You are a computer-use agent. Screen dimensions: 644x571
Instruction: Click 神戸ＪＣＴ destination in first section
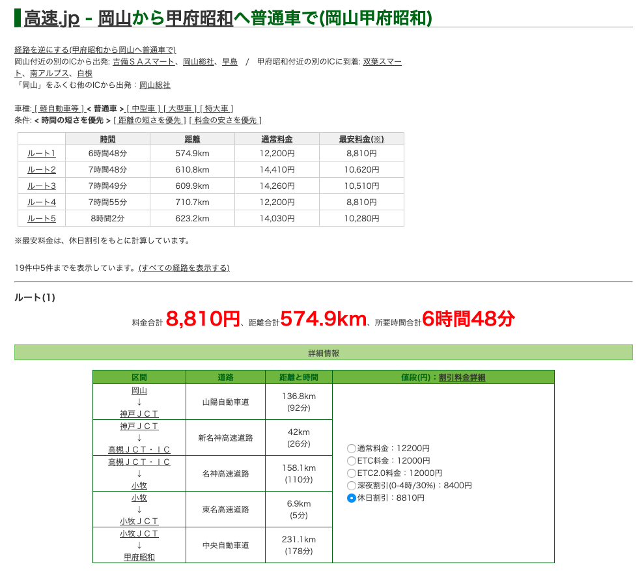point(139,413)
